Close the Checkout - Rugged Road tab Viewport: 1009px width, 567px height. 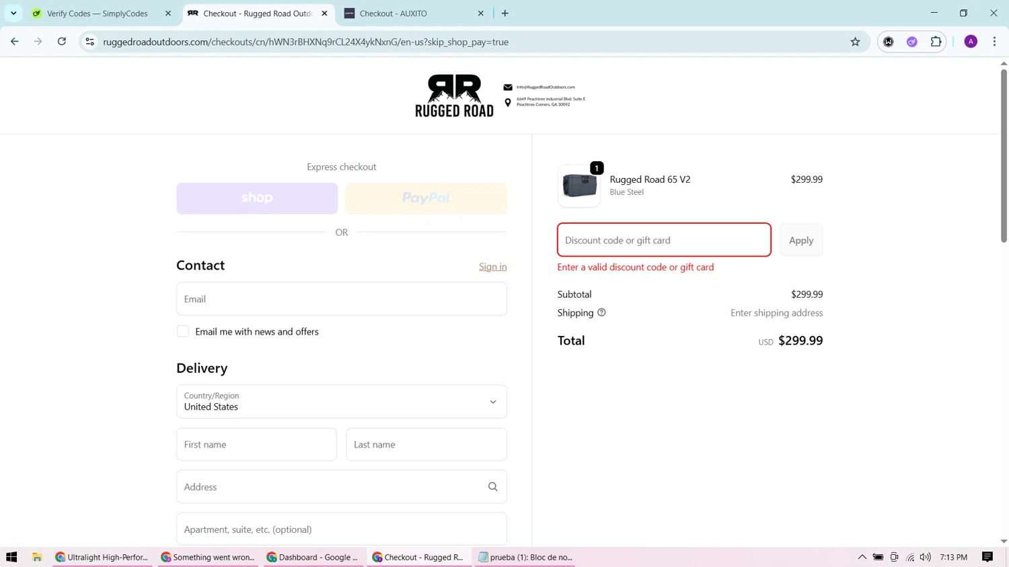(x=324, y=13)
